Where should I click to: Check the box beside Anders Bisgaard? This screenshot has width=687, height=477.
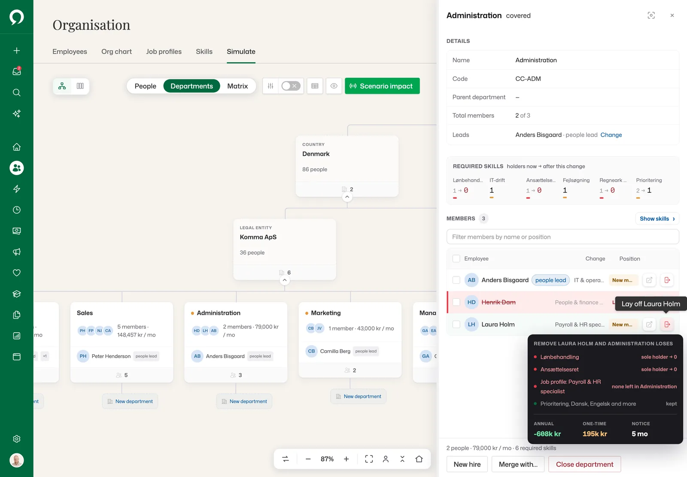(456, 280)
